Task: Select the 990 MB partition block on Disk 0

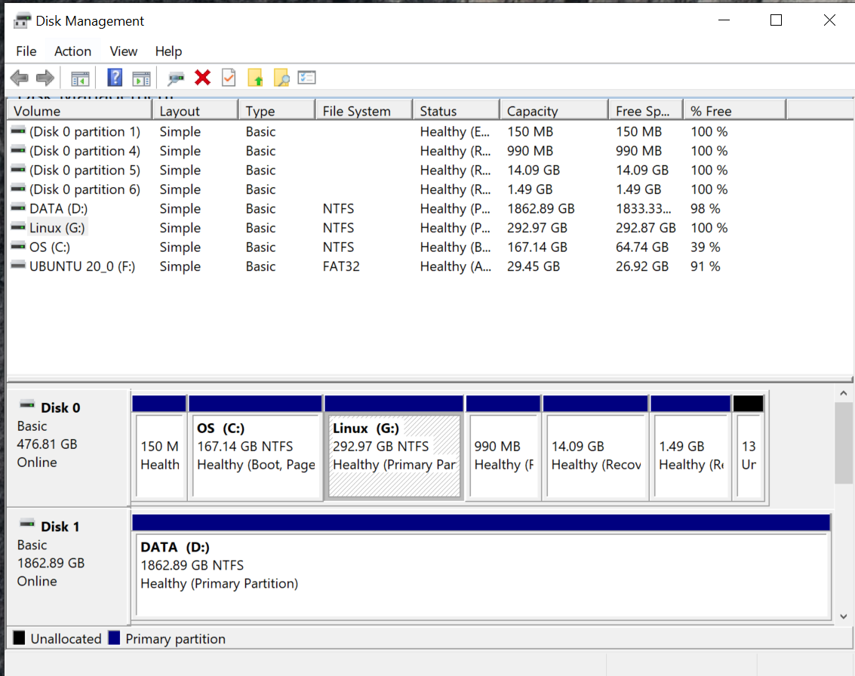Action: (x=503, y=447)
